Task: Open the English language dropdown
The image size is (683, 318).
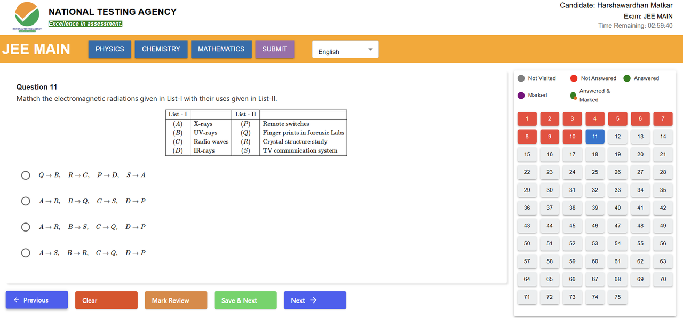Action: (345, 50)
